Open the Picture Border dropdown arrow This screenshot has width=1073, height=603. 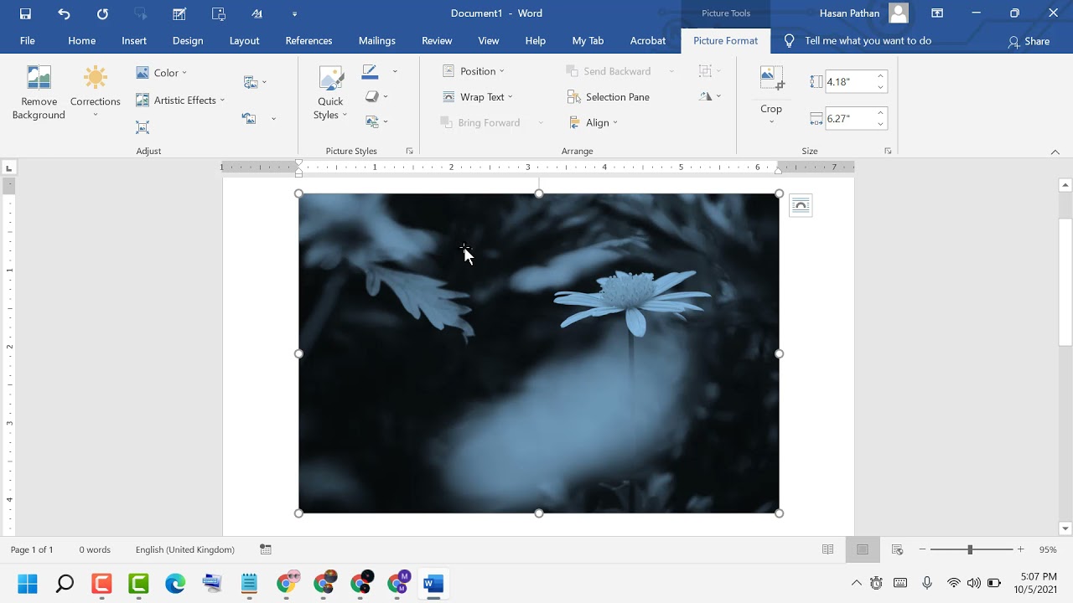click(395, 71)
